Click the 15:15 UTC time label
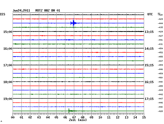The height and width of the screenshot is (124, 164). (149, 65)
